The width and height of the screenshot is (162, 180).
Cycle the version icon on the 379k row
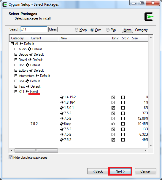point(62,113)
